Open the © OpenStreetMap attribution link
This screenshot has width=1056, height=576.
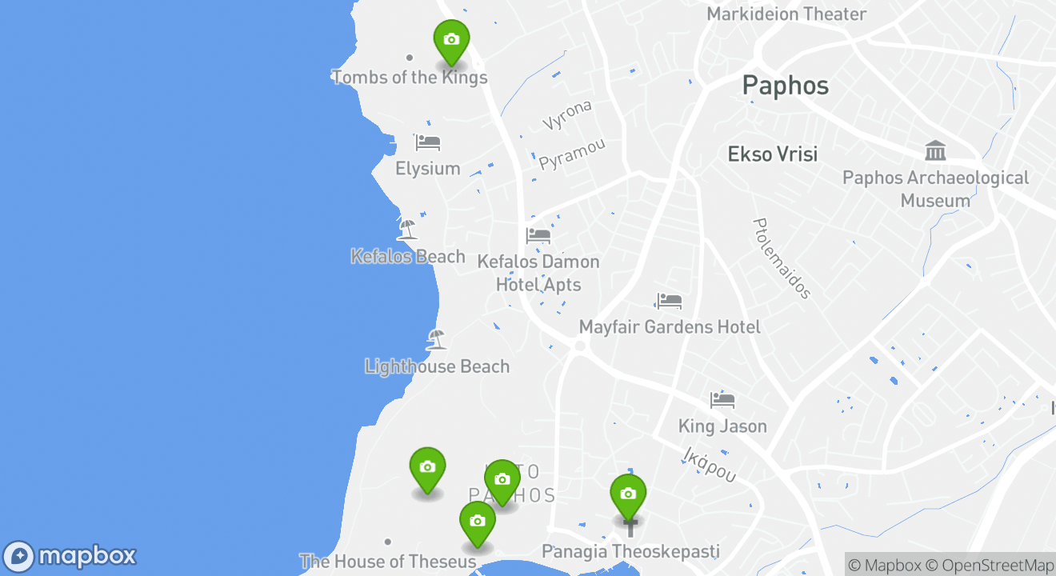click(990, 566)
